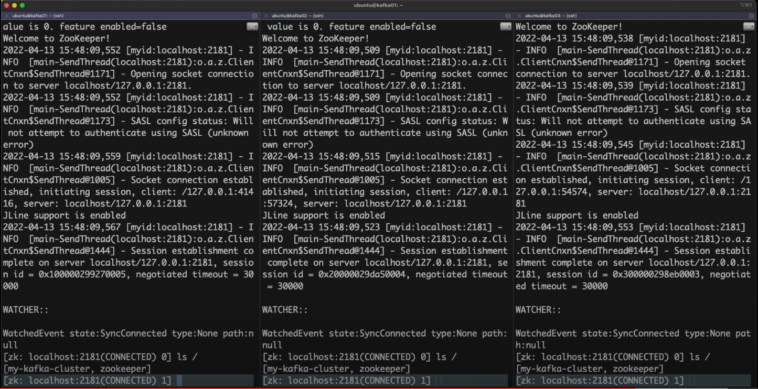Click the input indicator badge in kafka03 pane
Viewport: 758px width, 389px height.
click(x=749, y=26)
